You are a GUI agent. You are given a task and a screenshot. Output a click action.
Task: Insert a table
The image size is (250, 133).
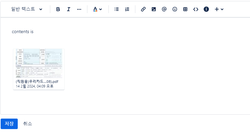pos(185,9)
